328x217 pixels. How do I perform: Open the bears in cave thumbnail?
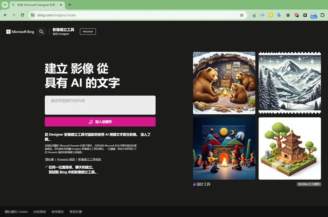pyautogui.click(x=224, y=83)
